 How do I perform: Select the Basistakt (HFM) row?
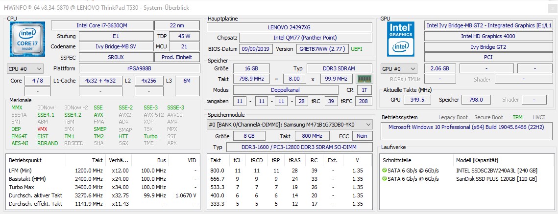point(102,179)
